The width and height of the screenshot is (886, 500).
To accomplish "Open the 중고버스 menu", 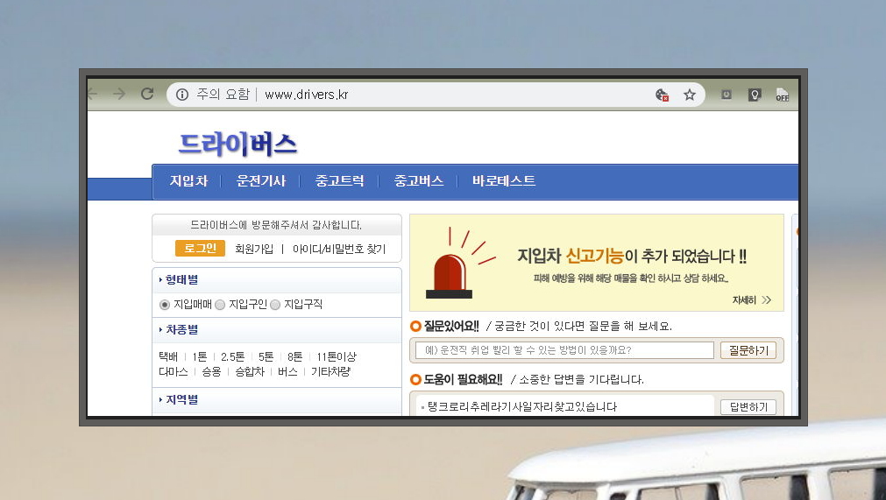I will (419, 180).
